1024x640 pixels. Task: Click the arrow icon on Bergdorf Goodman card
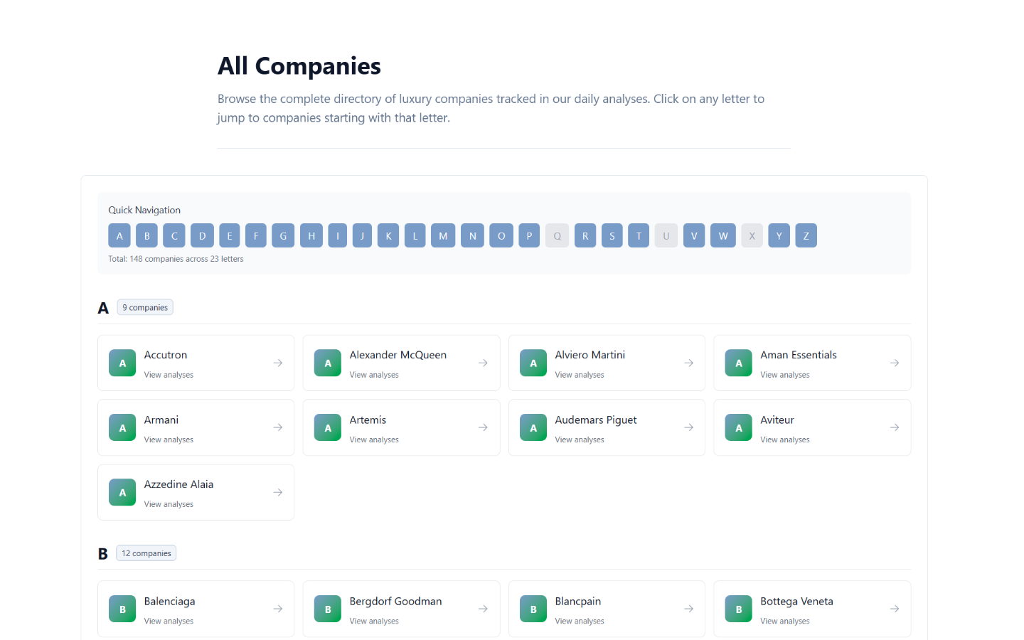(483, 609)
